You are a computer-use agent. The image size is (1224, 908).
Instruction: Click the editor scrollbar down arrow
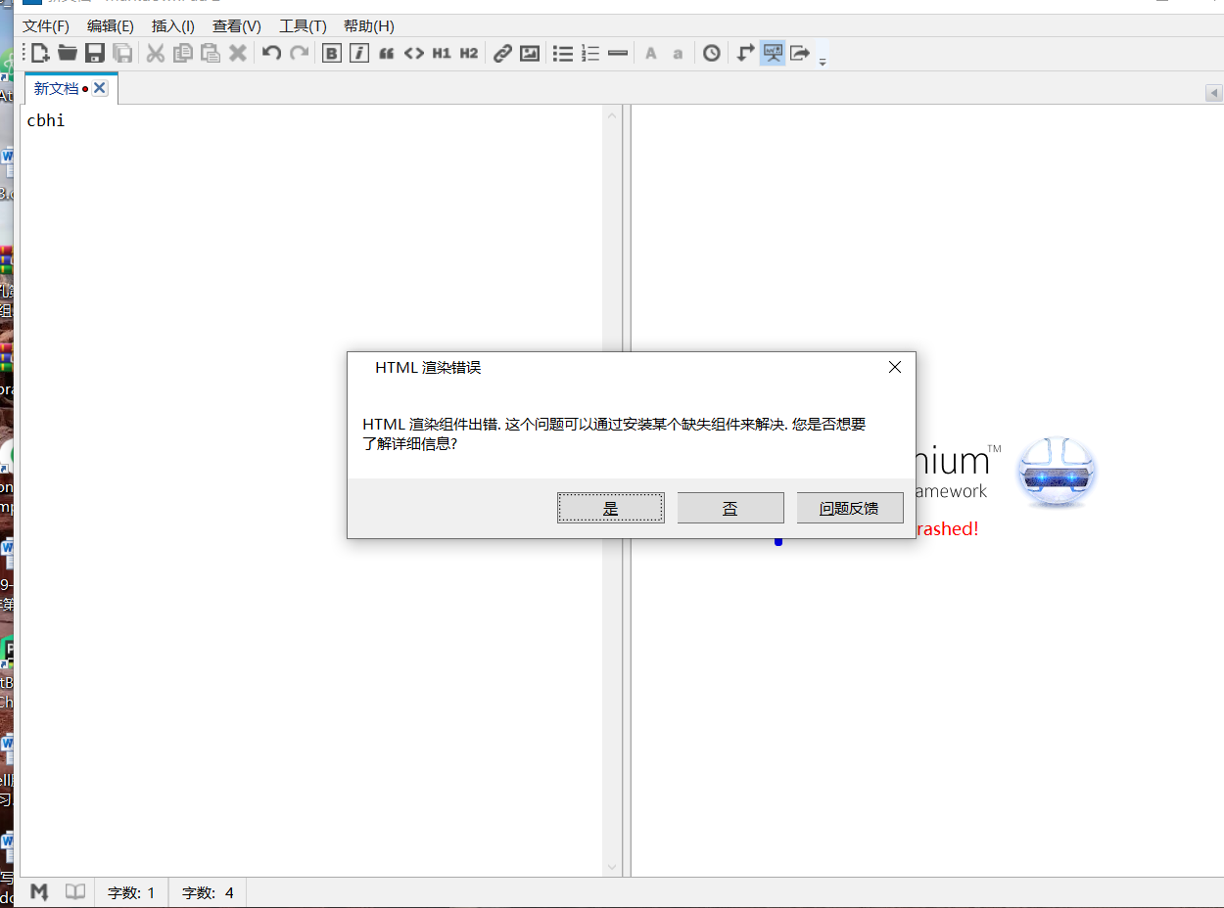[613, 867]
